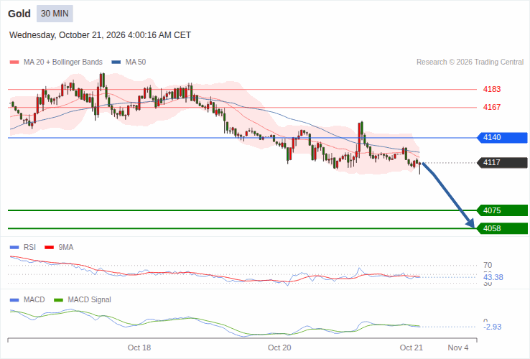The height and width of the screenshot is (359, 530).
Task: Click the Oct 18 time axis label
Action: pos(139,348)
